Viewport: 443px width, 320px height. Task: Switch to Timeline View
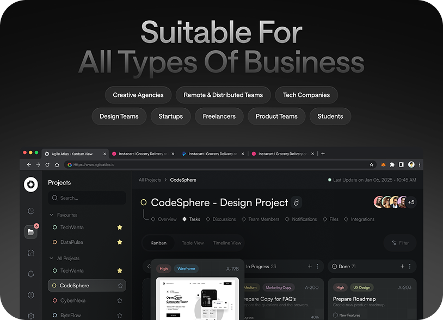pos(227,243)
